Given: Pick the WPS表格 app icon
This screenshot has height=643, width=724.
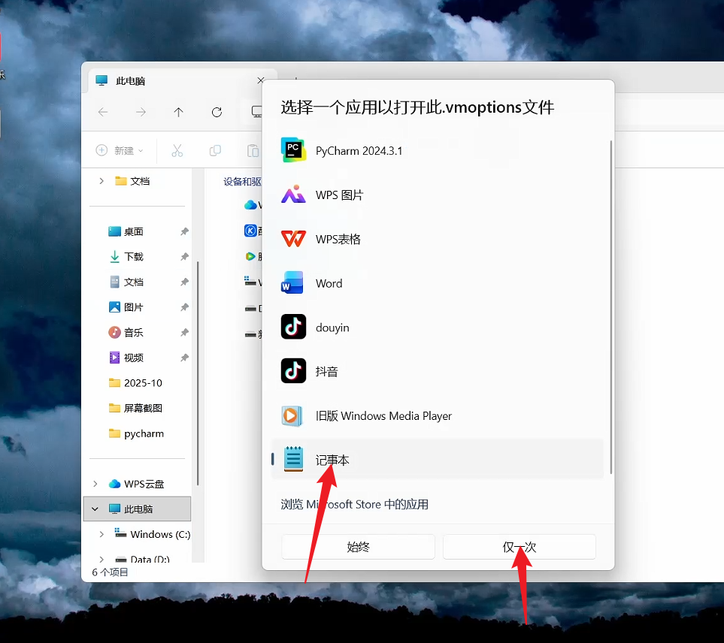Looking at the screenshot, I should (293, 239).
